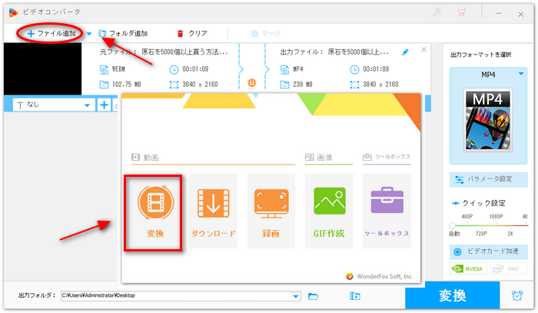Click the alarm clock scheduler icon
The height and width of the screenshot is (313, 538).
pyautogui.click(x=516, y=295)
